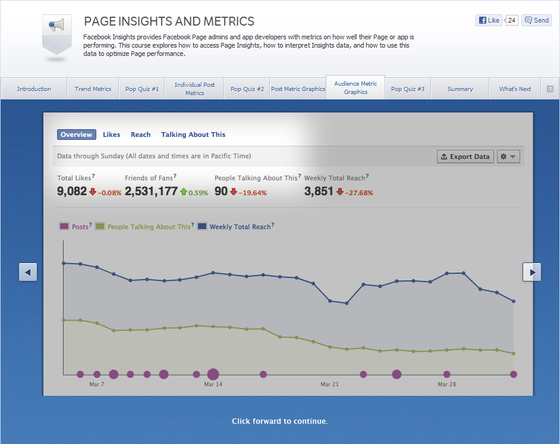Click the 0.59% increase indicator

[x=194, y=192]
